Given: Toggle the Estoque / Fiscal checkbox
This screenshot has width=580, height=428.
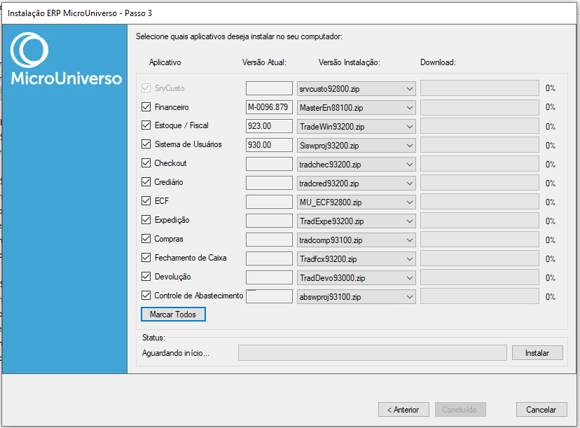Looking at the screenshot, I should [146, 125].
